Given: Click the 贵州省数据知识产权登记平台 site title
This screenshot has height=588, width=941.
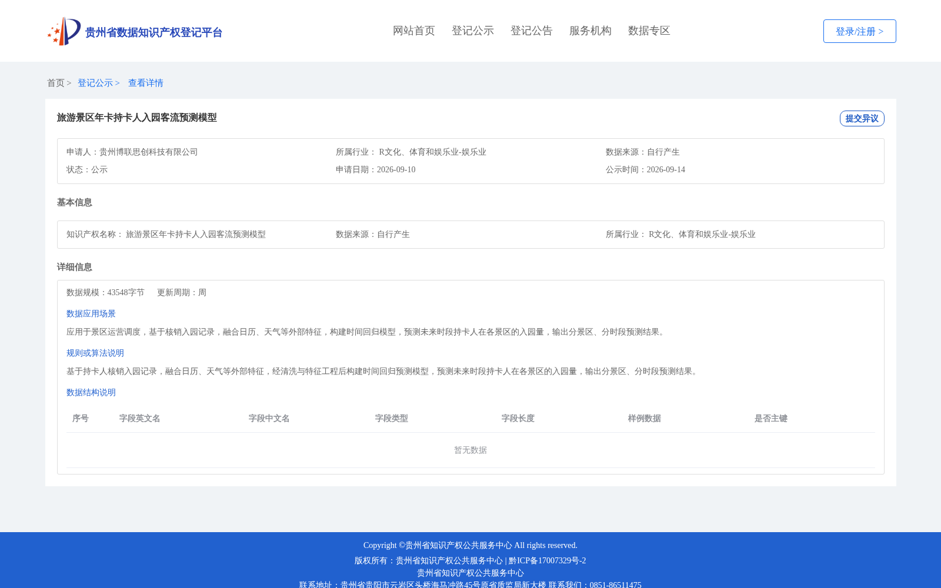Looking at the screenshot, I should point(154,32).
